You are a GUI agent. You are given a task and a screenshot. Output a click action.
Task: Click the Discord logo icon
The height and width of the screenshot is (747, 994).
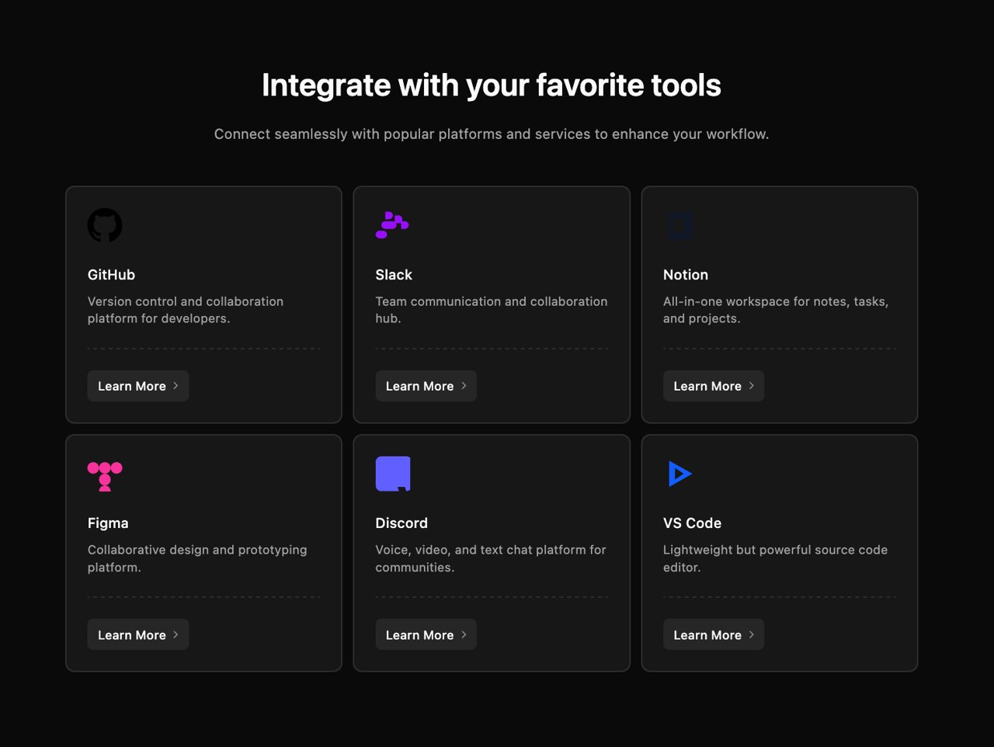click(393, 474)
